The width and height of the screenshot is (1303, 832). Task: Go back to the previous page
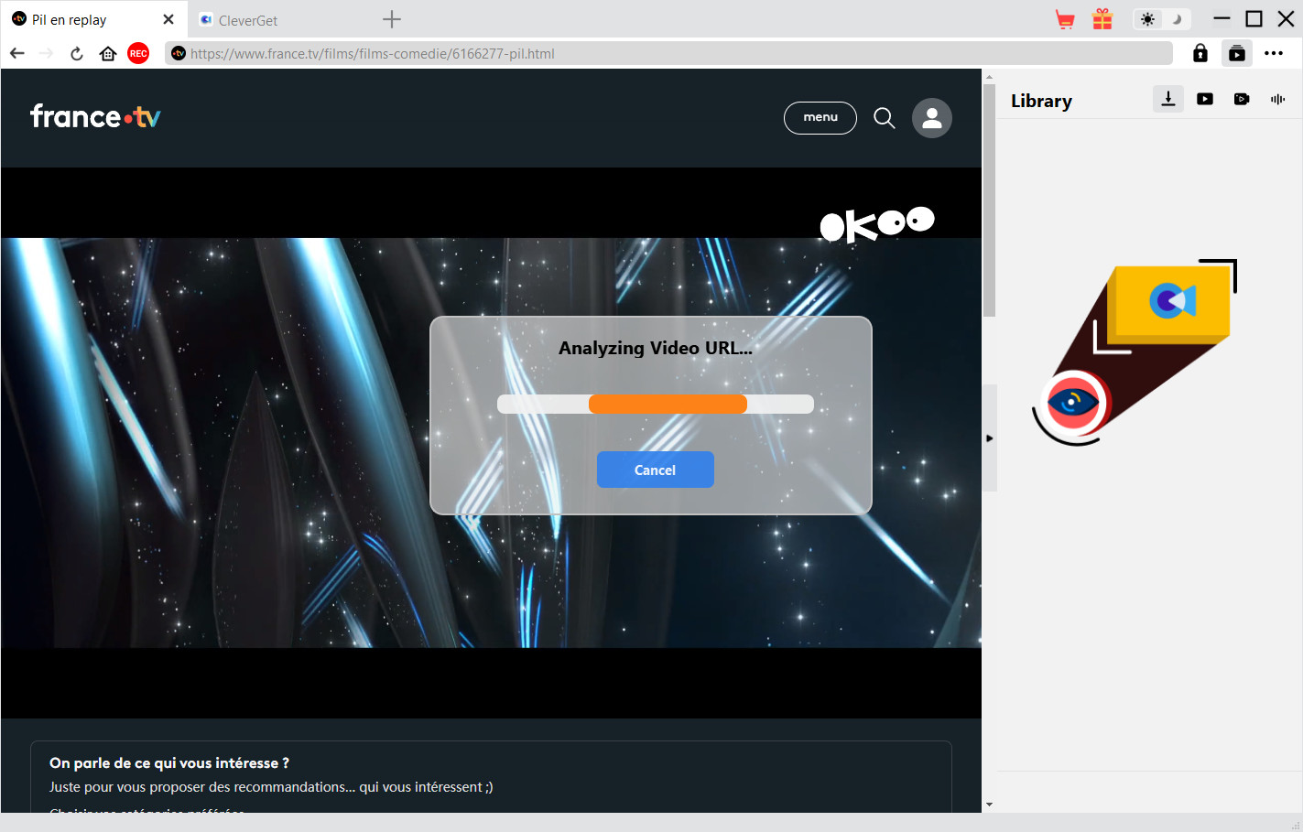pos(17,53)
